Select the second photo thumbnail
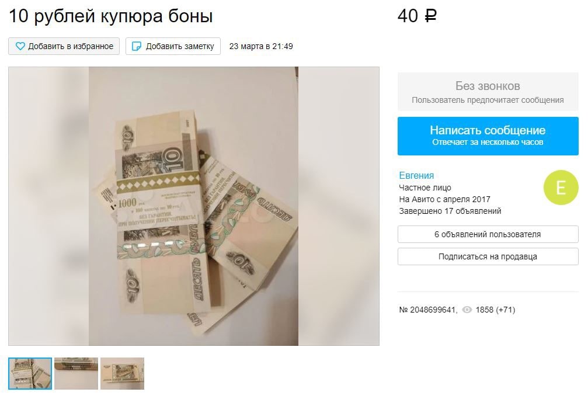 (x=76, y=373)
